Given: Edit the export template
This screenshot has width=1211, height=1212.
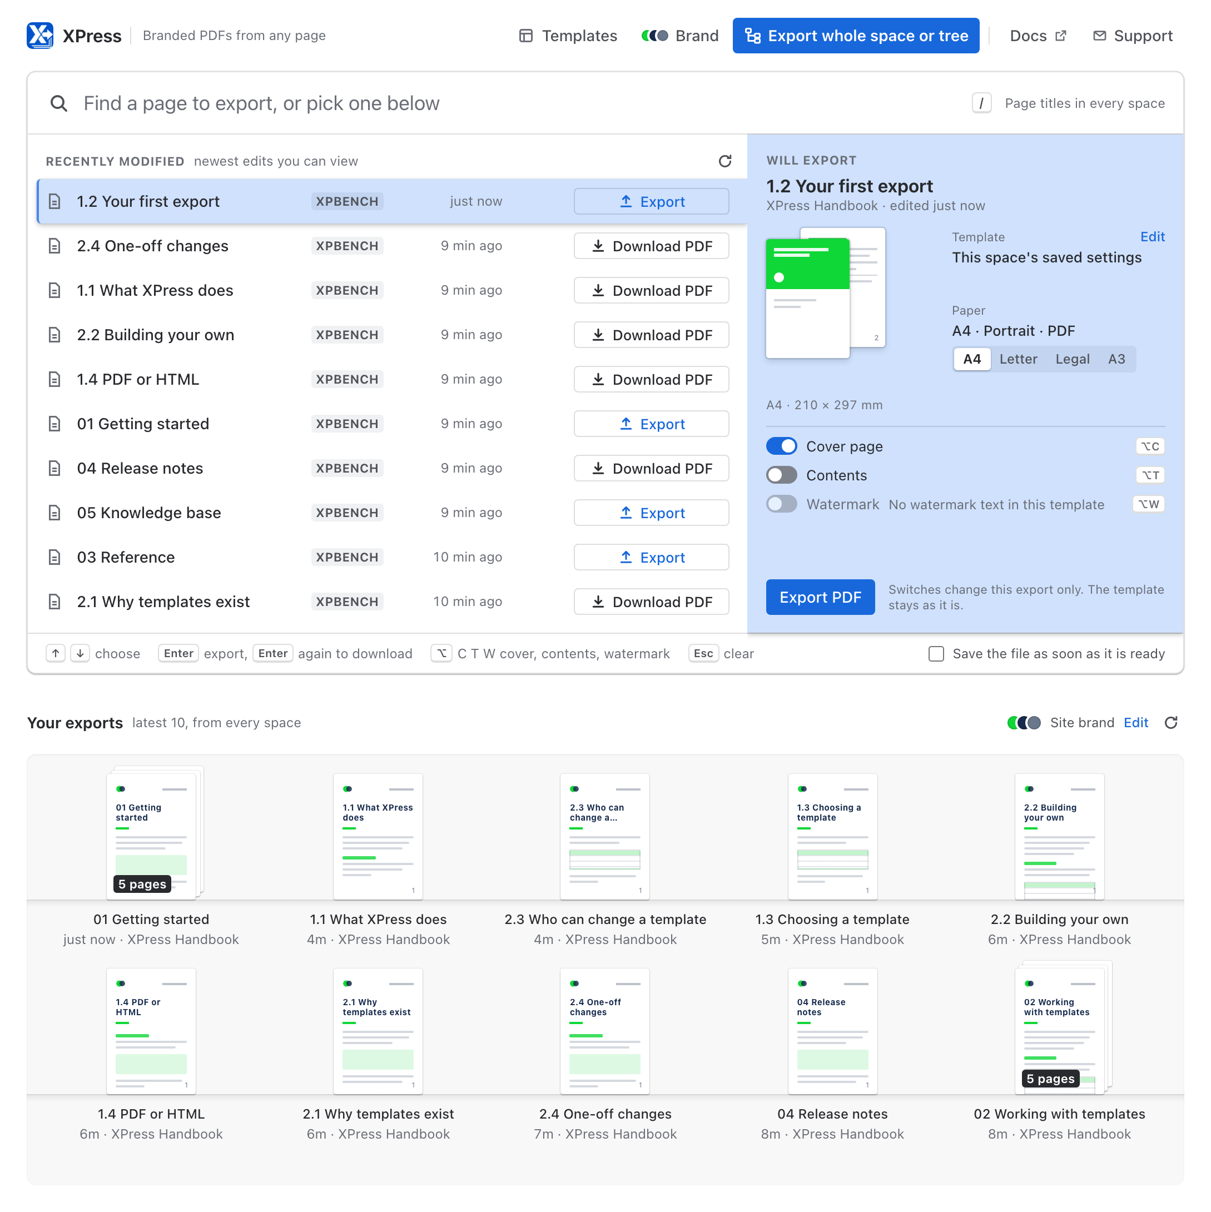Looking at the screenshot, I should click(1153, 237).
